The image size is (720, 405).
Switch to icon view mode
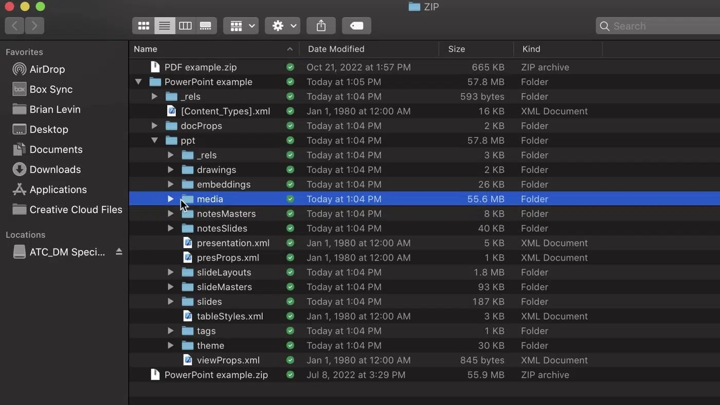(x=143, y=26)
